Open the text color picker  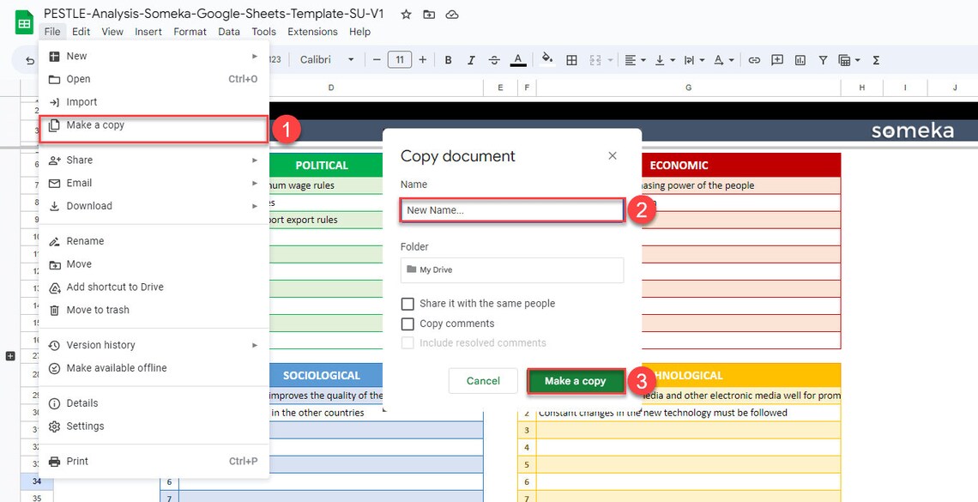(518, 59)
